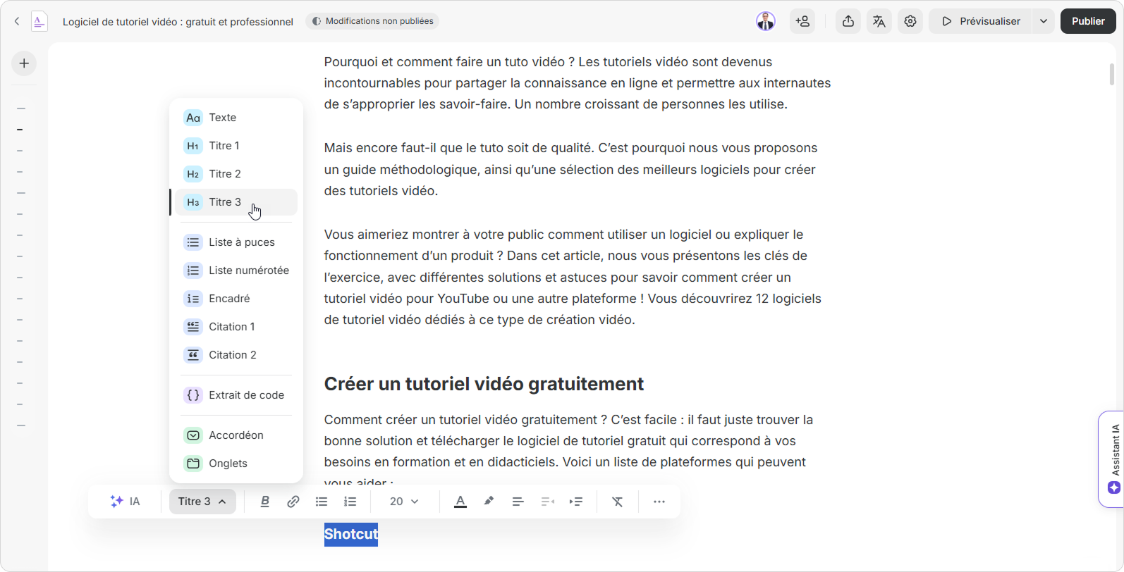Insert a link with the link icon

[293, 502]
